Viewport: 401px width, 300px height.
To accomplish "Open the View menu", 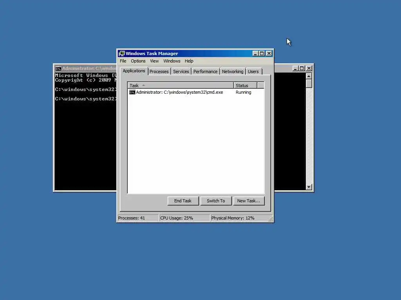I will pos(154,61).
